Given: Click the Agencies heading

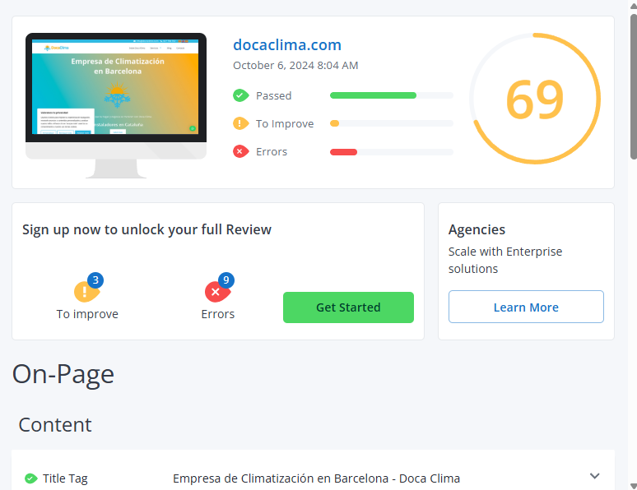Looking at the screenshot, I should 477,229.
